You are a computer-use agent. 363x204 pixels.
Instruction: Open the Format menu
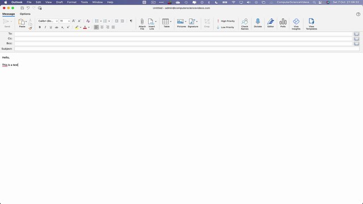pos(71,2)
